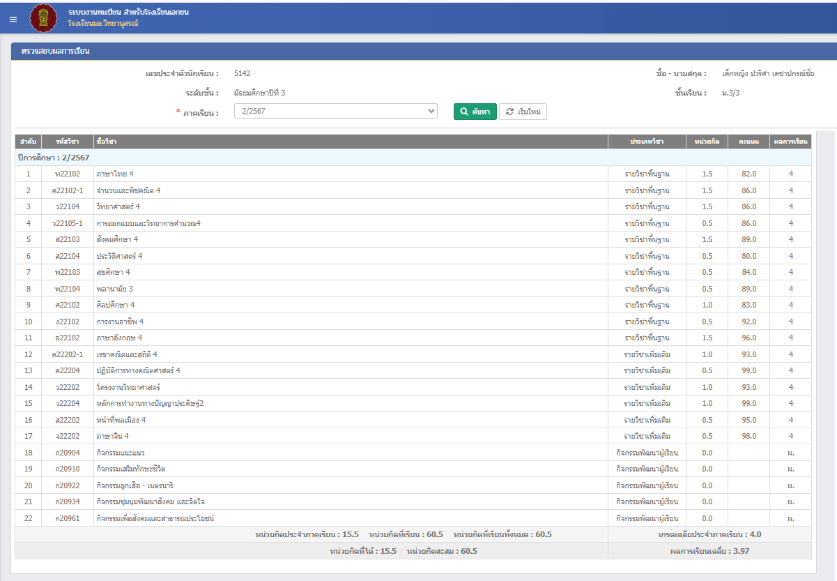Click course code ค22102-1 cell

point(68,190)
